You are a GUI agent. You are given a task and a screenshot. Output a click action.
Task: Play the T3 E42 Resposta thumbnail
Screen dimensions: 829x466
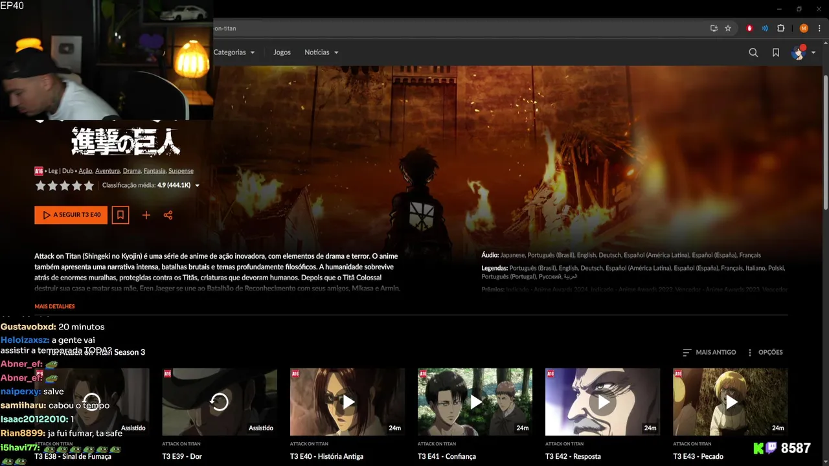click(x=602, y=402)
